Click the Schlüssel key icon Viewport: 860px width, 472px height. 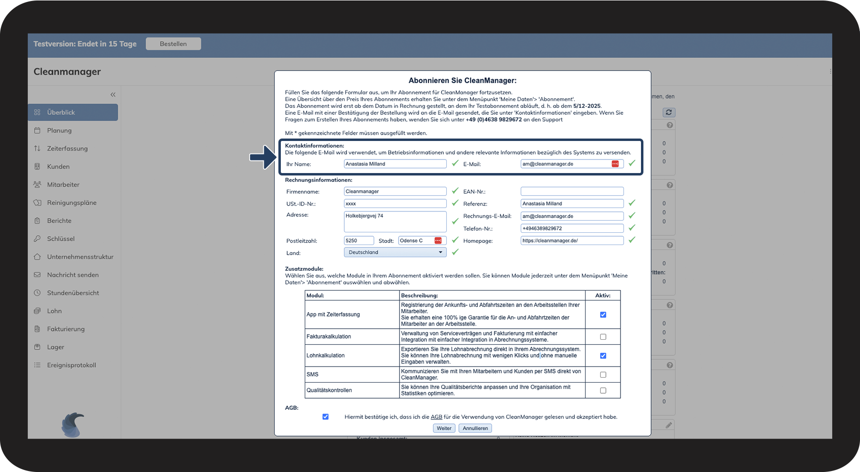(37, 239)
